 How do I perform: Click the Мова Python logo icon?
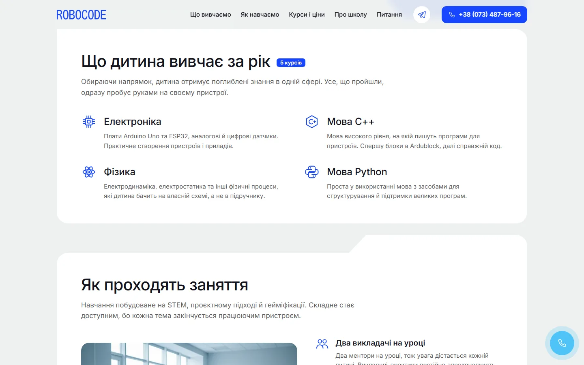tap(312, 172)
